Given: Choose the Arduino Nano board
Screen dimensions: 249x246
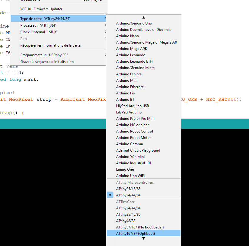Looking at the screenshot, I should (x=143, y=36).
